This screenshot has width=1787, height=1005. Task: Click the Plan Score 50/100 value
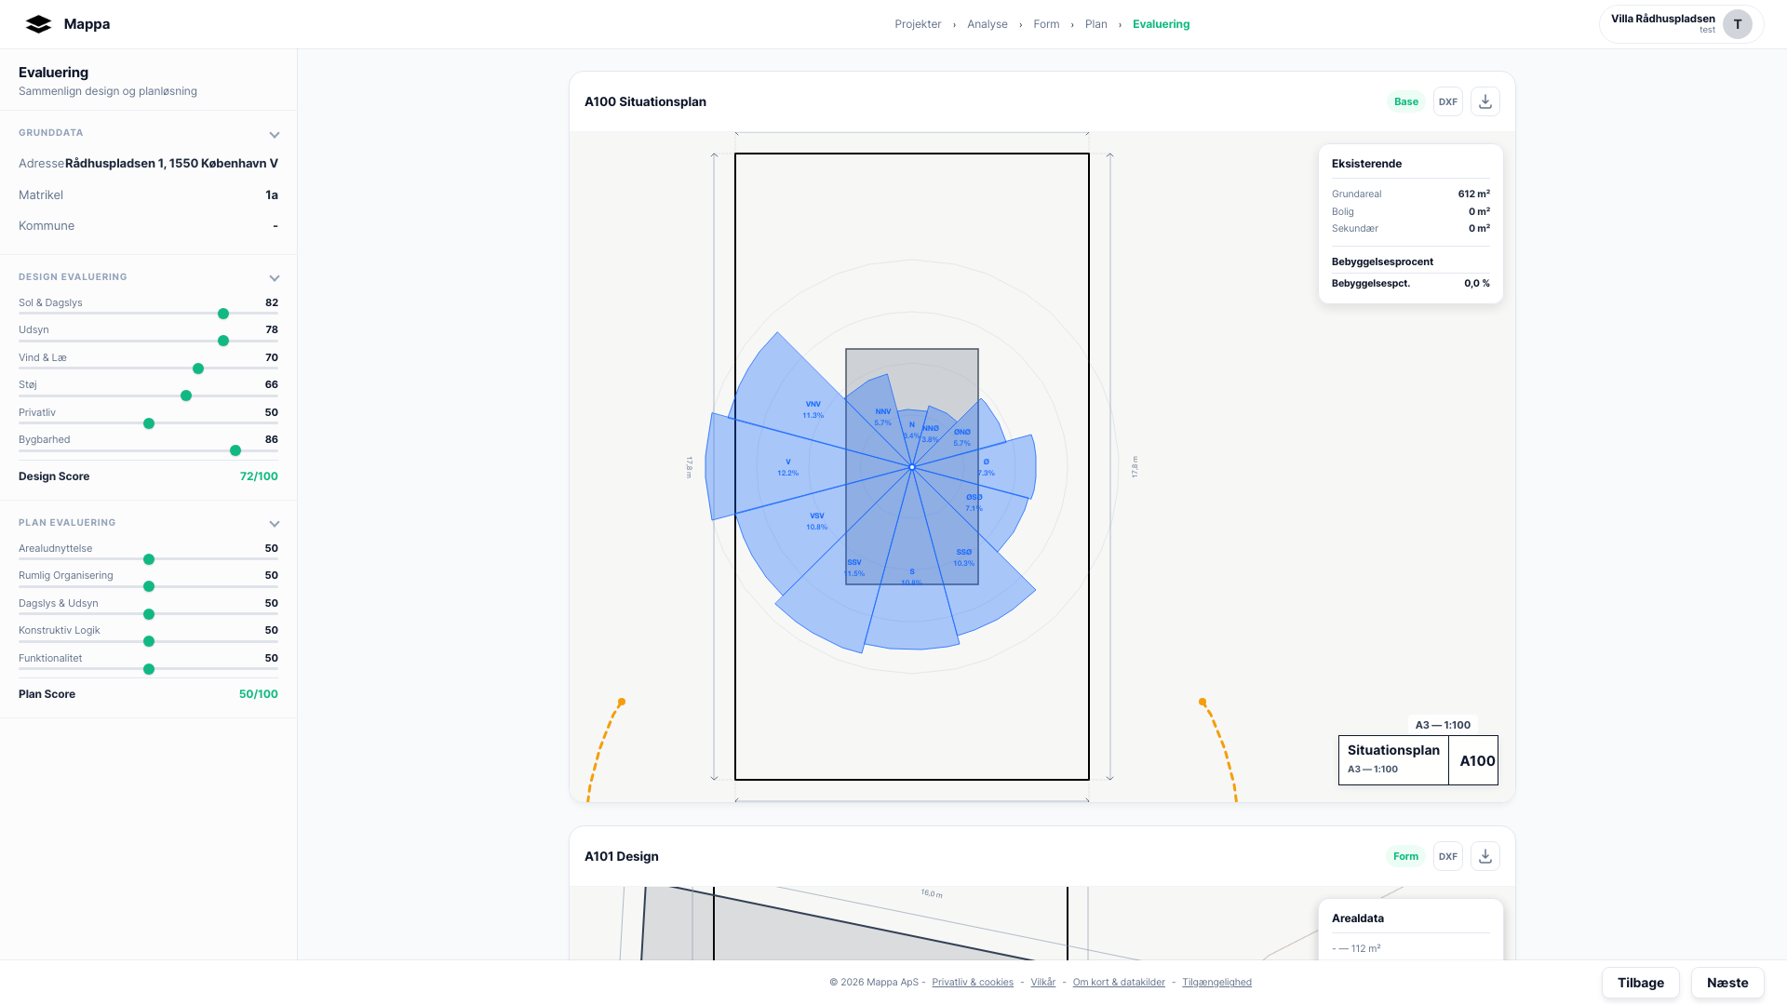click(259, 694)
